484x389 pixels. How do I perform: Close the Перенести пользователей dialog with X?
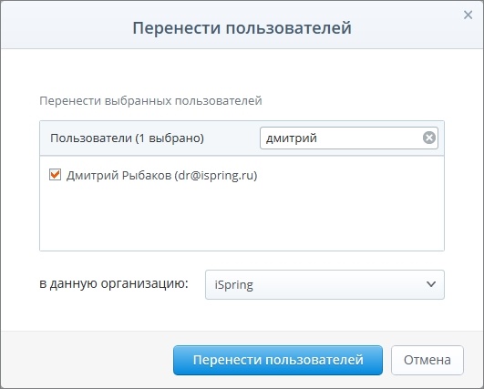[468, 15]
